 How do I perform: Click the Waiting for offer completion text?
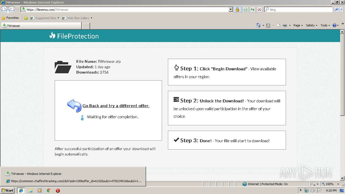click(113, 117)
